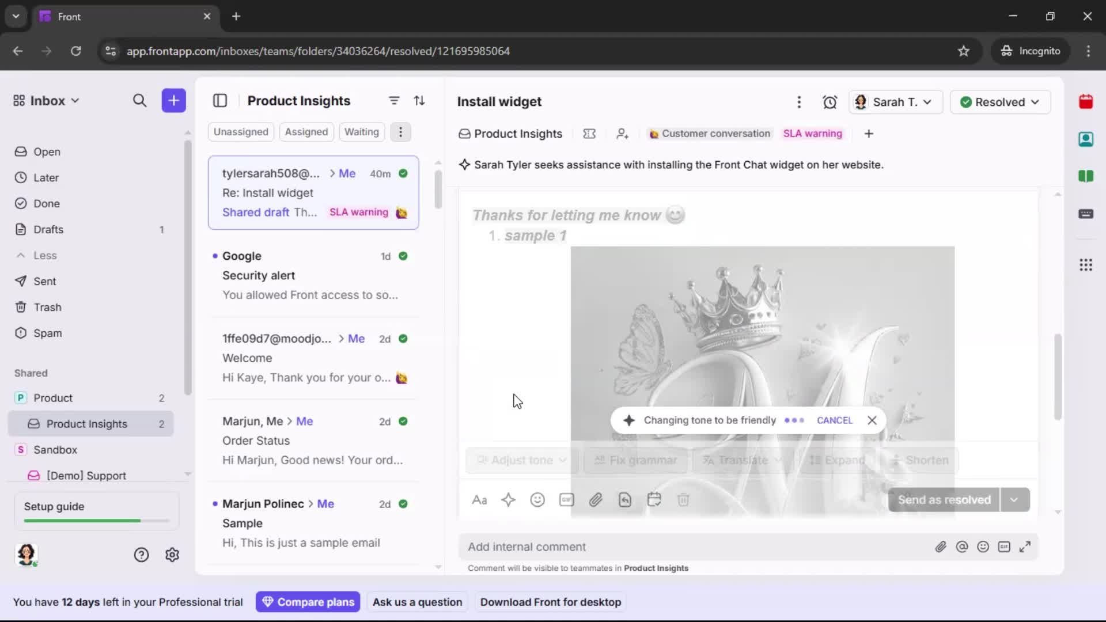This screenshot has height=622, width=1106.
Task: Switch to the Waiting tab
Action: coord(361,132)
